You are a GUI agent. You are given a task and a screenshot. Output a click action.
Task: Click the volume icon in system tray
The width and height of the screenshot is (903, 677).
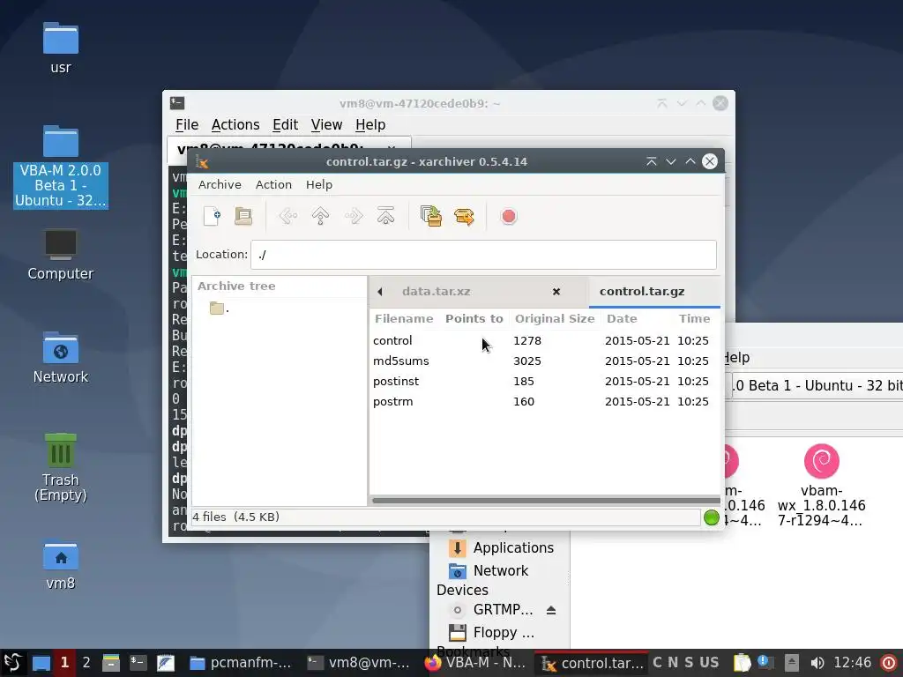click(x=817, y=663)
